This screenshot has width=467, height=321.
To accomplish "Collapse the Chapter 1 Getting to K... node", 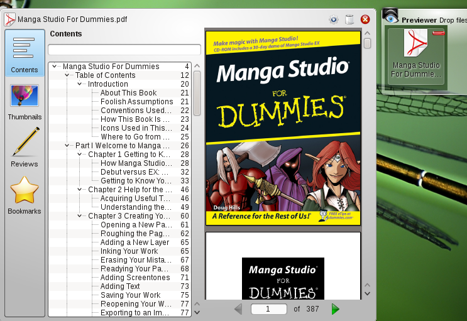I will pyautogui.click(x=79, y=155).
